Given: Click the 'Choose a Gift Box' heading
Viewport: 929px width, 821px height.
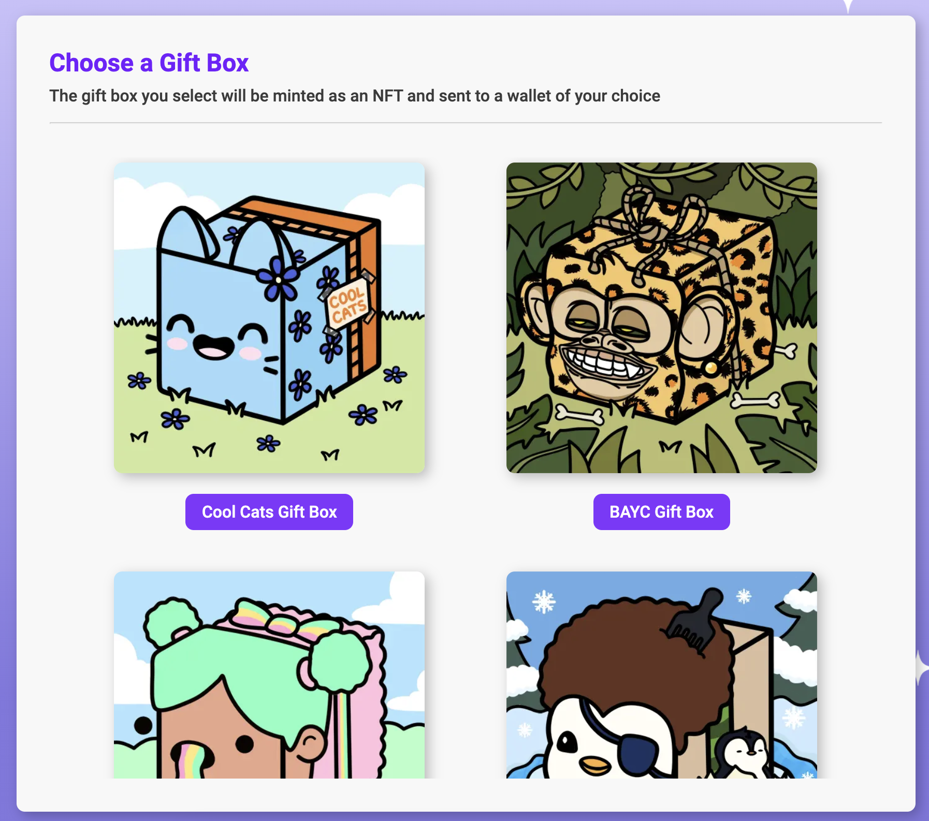Looking at the screenshot, I should tap(149, 63).
